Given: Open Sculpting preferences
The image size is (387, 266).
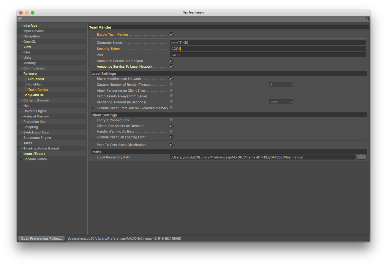Looking at the screenshot, I should [x=31, y=127].
